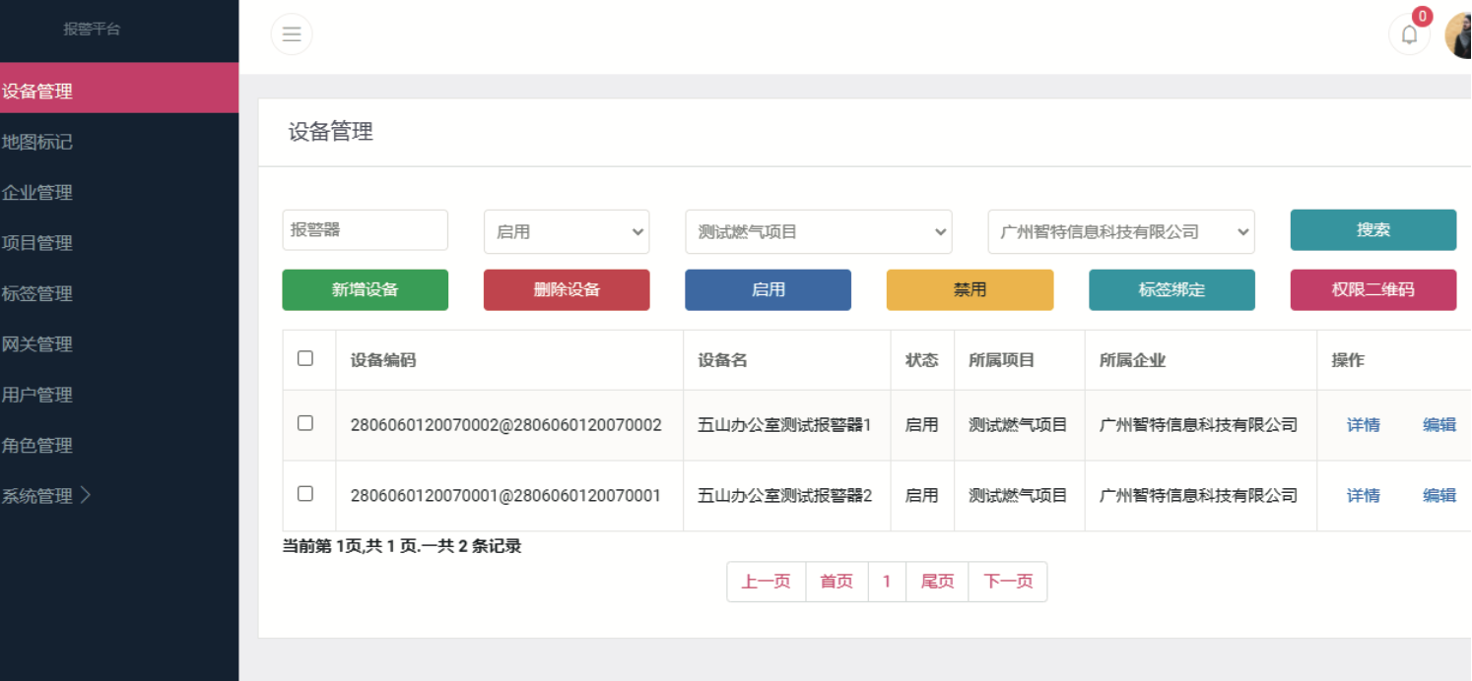
Task: Check the box for 五山办公室测试报警器1 row
Action: coord(305,423)
